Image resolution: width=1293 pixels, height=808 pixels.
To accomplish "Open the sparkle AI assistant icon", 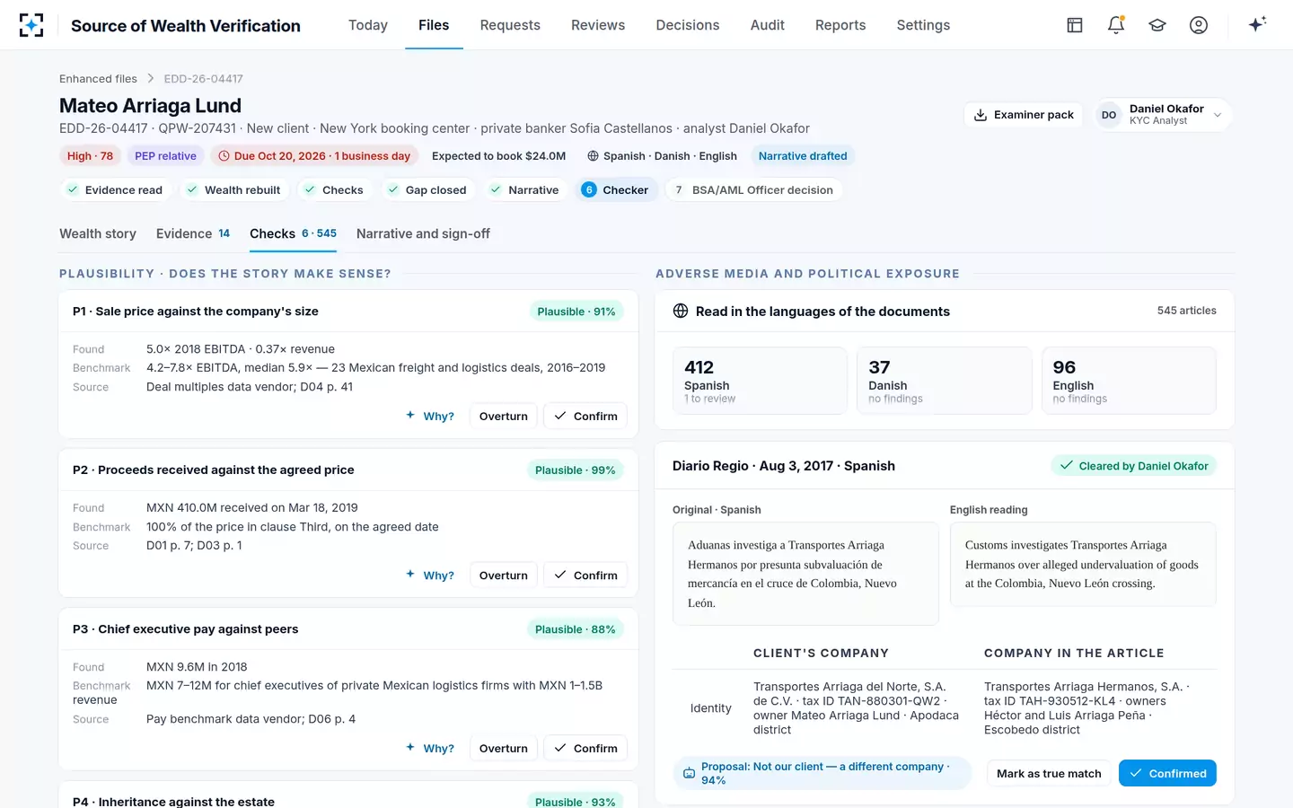I will 1257,24.
